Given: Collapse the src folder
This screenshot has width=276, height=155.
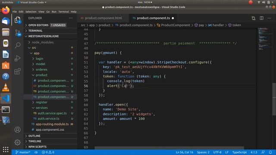Looking at the screenshot, I should (x=50, y=48).
